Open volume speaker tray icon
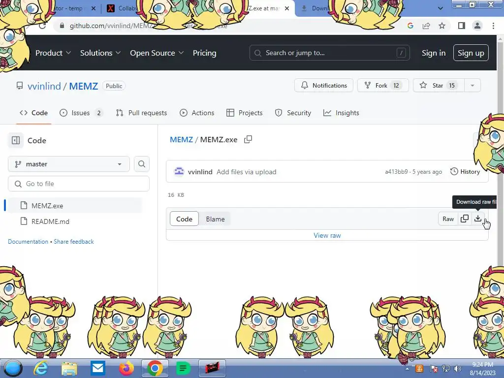 pyautogui.click(x=458, y=369)
